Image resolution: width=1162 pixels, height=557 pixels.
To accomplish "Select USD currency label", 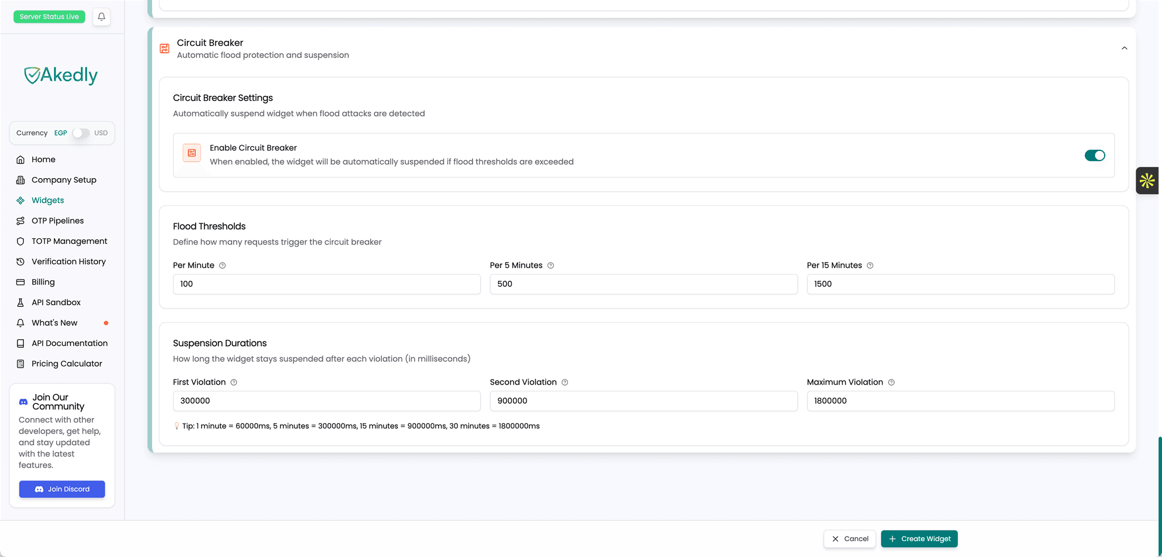I will [101, 133].
